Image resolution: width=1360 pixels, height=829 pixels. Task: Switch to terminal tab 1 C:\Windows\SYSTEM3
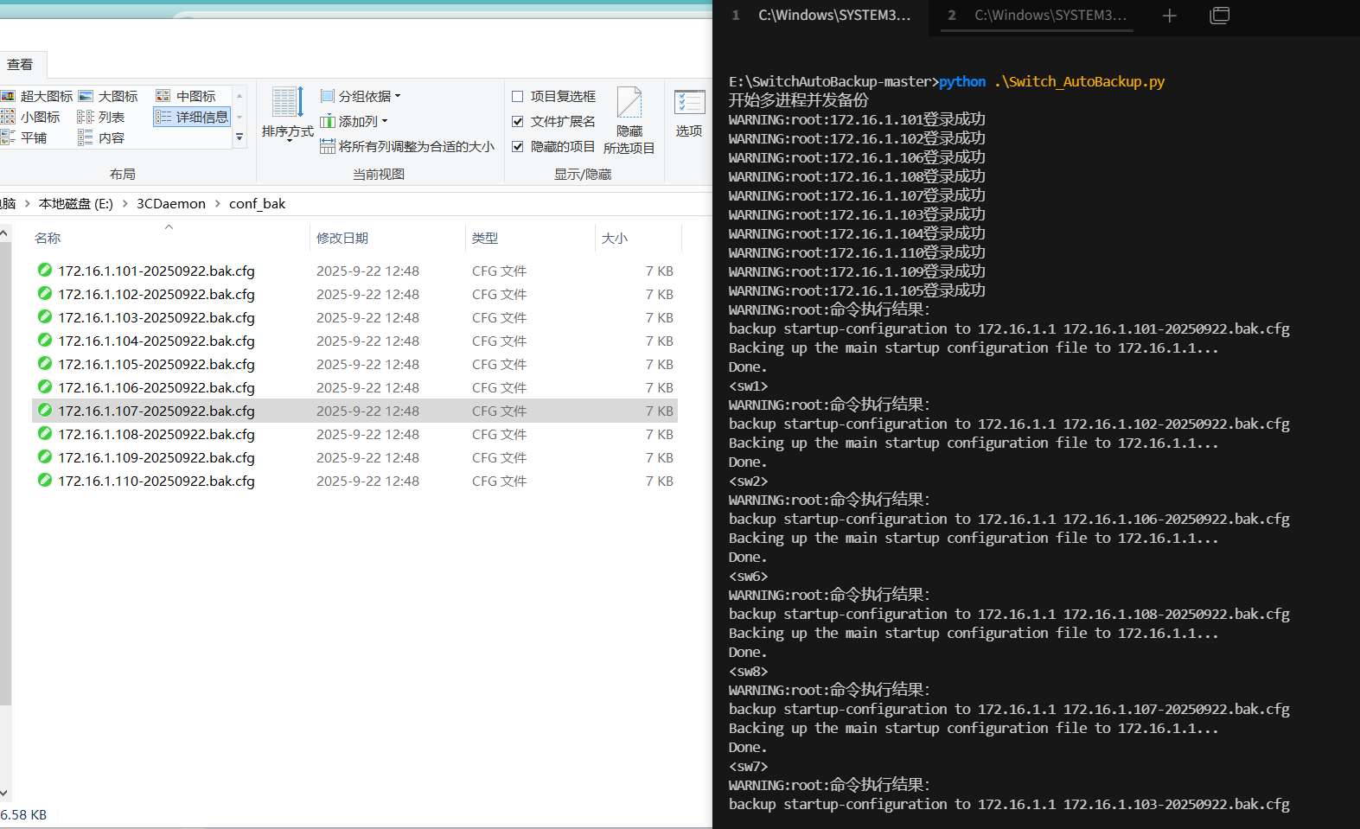tap(821, 16)
